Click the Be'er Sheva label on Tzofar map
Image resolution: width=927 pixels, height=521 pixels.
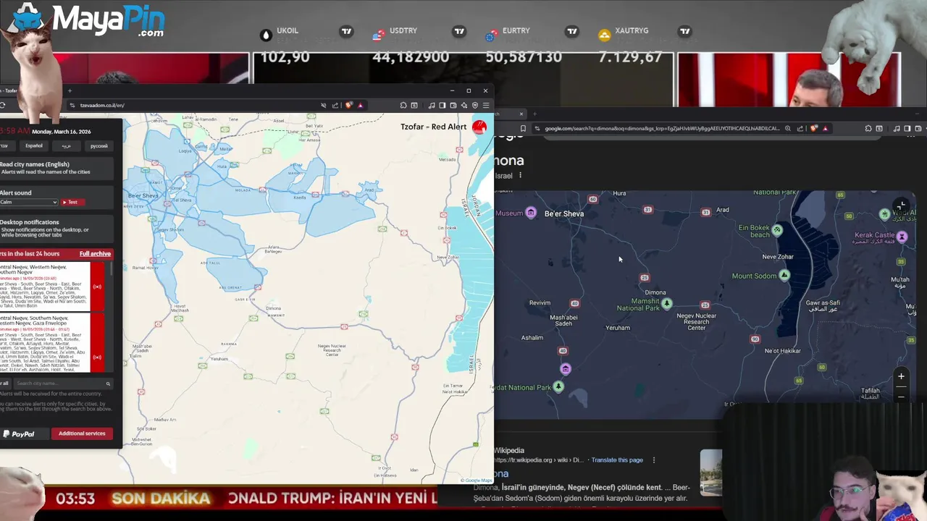[x=143, y=196]
